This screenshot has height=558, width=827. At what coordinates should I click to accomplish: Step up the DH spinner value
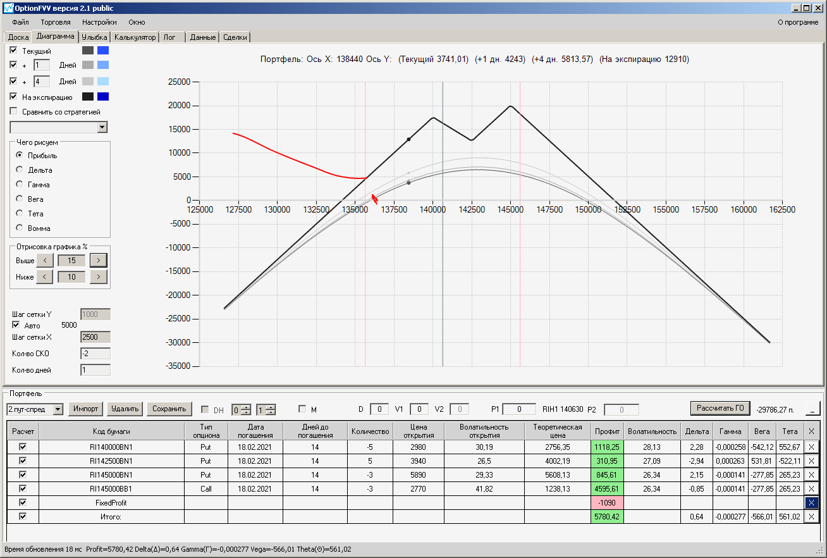tap(247, 407)
